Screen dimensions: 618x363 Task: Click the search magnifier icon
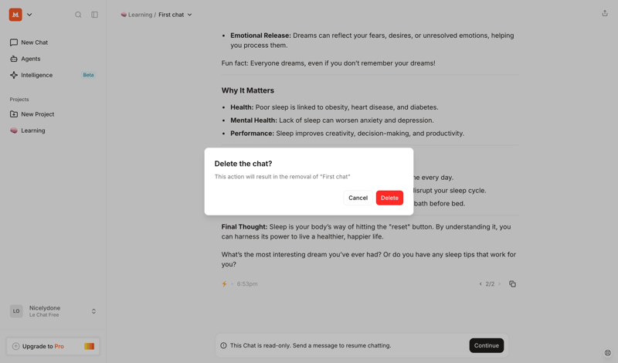tap(78, 15)
